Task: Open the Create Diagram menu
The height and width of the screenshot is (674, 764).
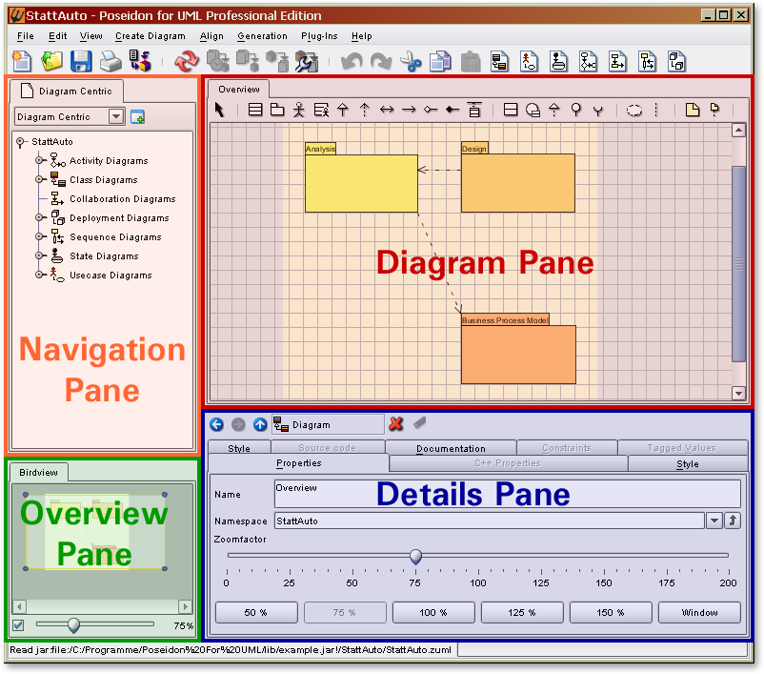Action: point(151,36)
